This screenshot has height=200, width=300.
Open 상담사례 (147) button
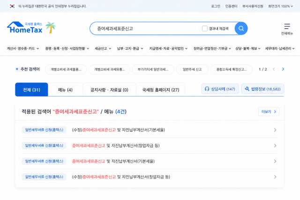(220, 89)
